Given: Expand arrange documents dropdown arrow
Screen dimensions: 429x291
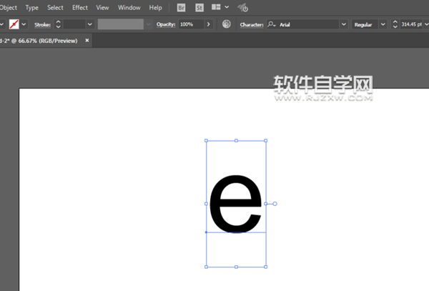Looking at the screenshot, I should click(227, 7).
